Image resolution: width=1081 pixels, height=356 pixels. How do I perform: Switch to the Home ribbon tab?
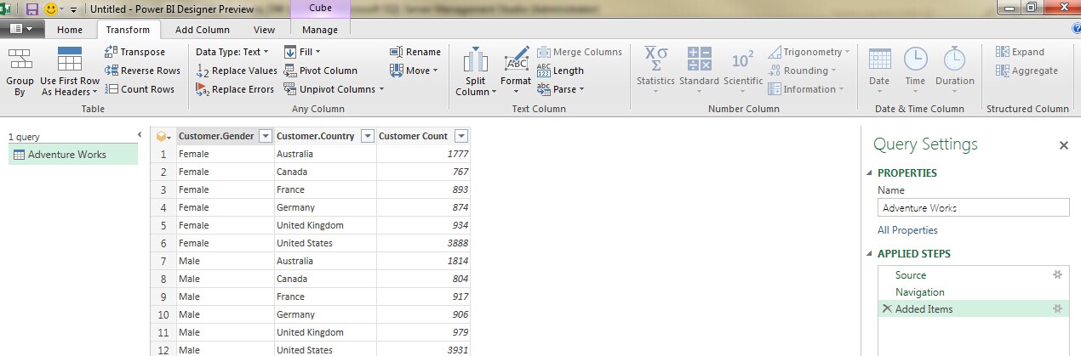coord(70,30)
